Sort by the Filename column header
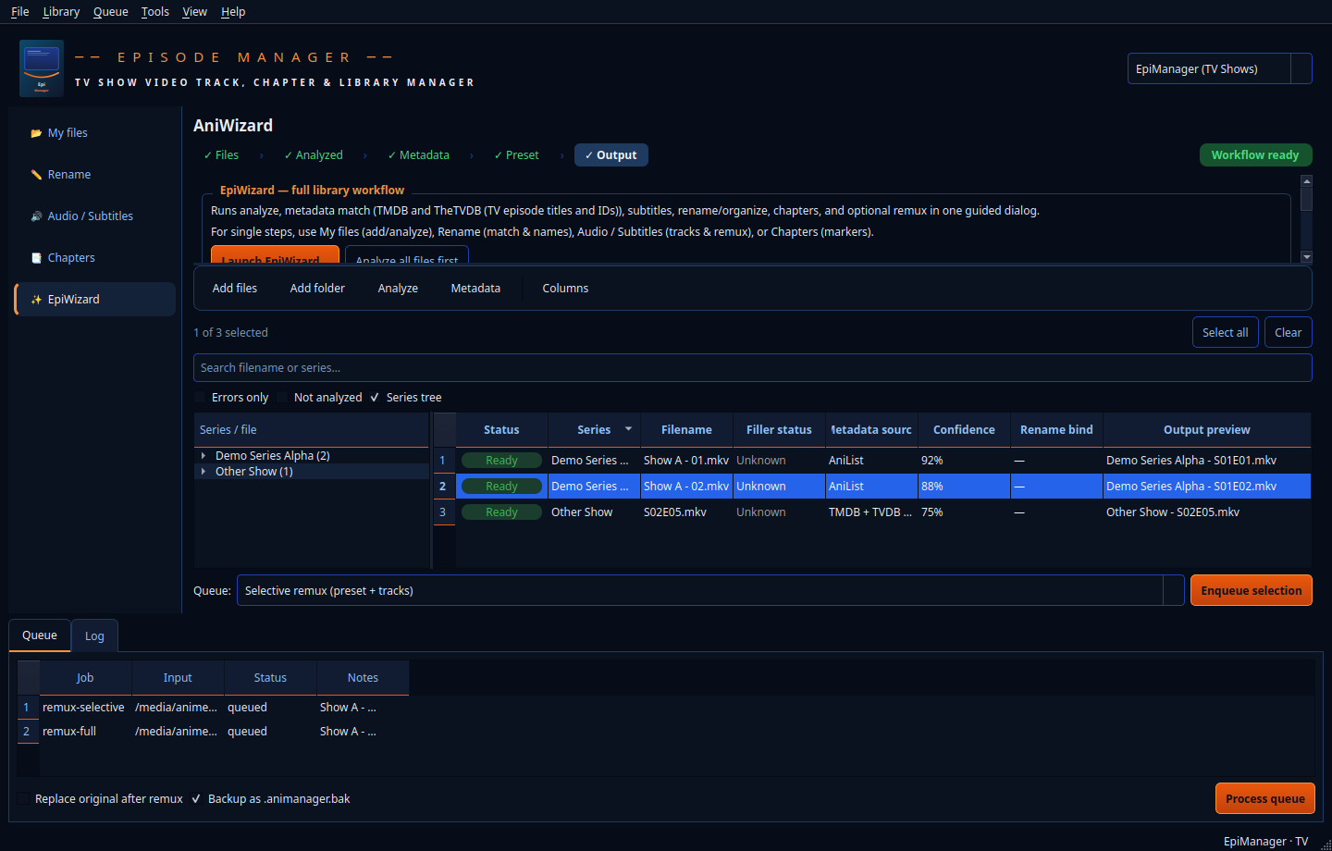The image size is (1332, 851). point(686,430)
